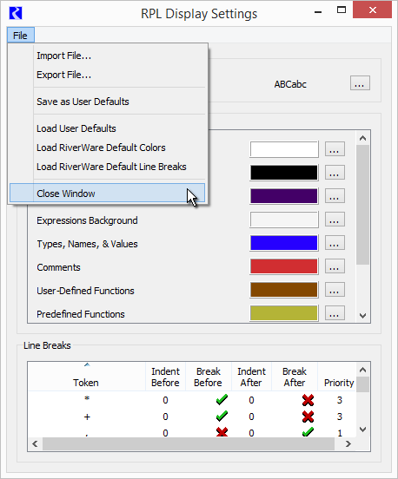Open ellipsis button for Expressions Background
This screenshot has height=479, width=398.
coord(335,220)
